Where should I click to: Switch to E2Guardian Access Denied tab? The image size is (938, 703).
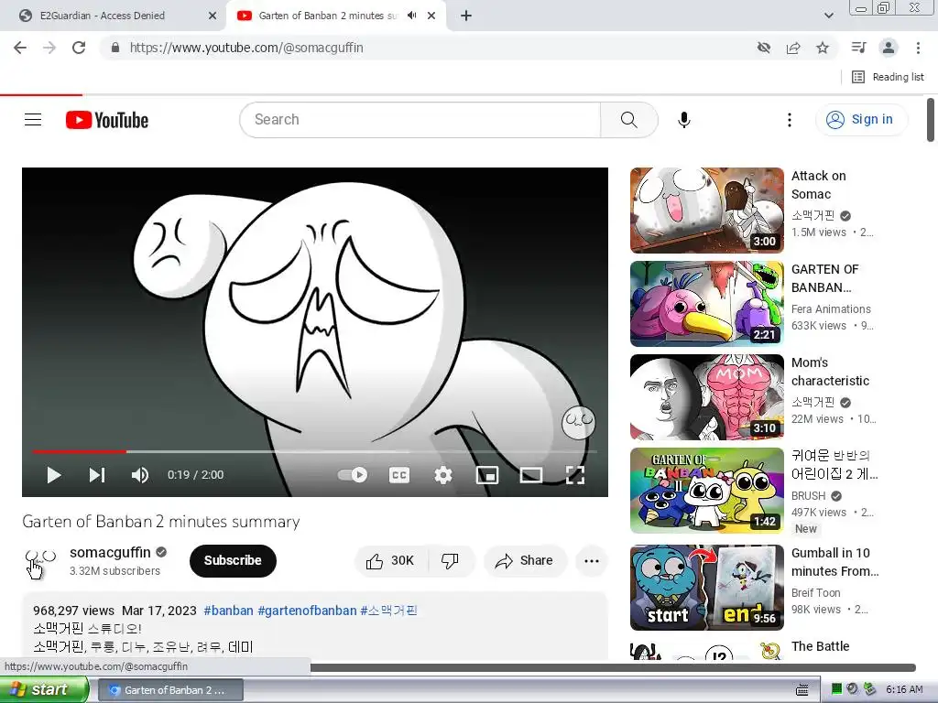[114, 16]
